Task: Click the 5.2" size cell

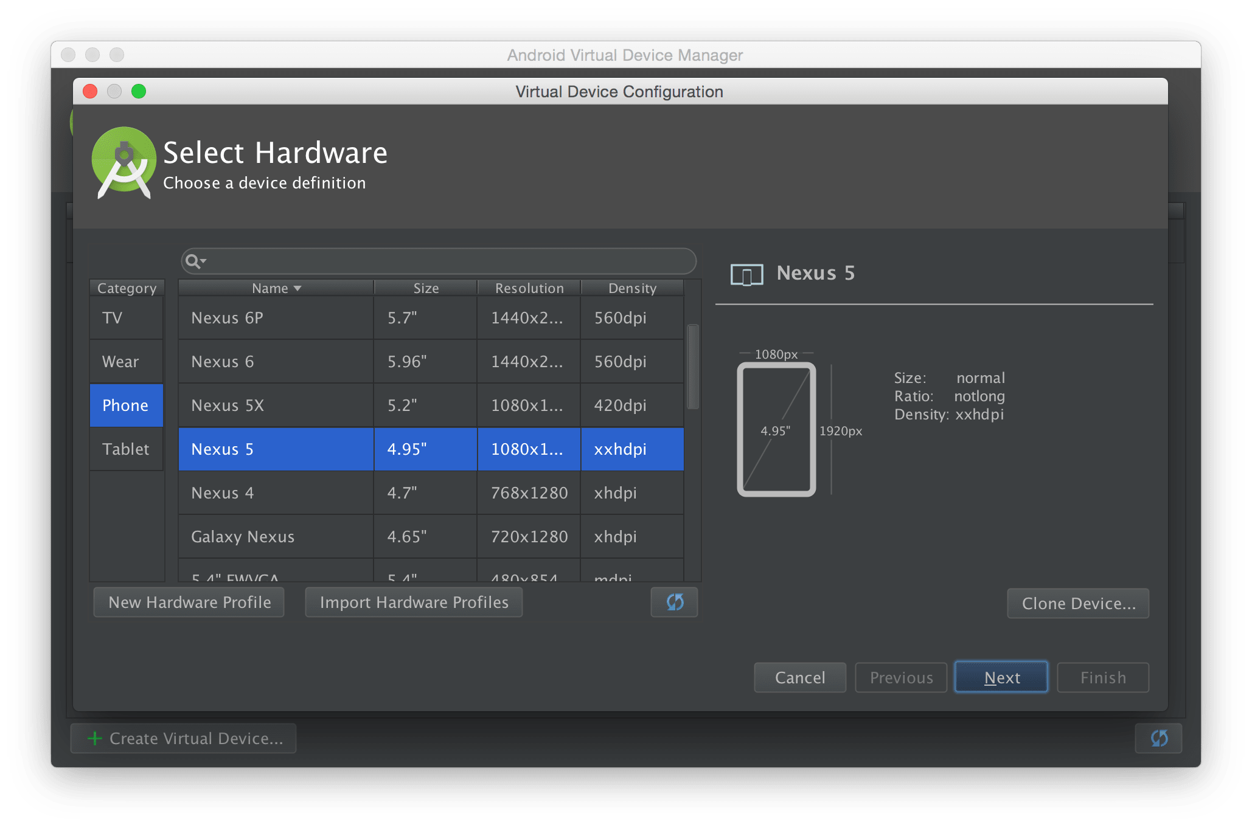Action: pyautogui.click(x=426, y=405)
